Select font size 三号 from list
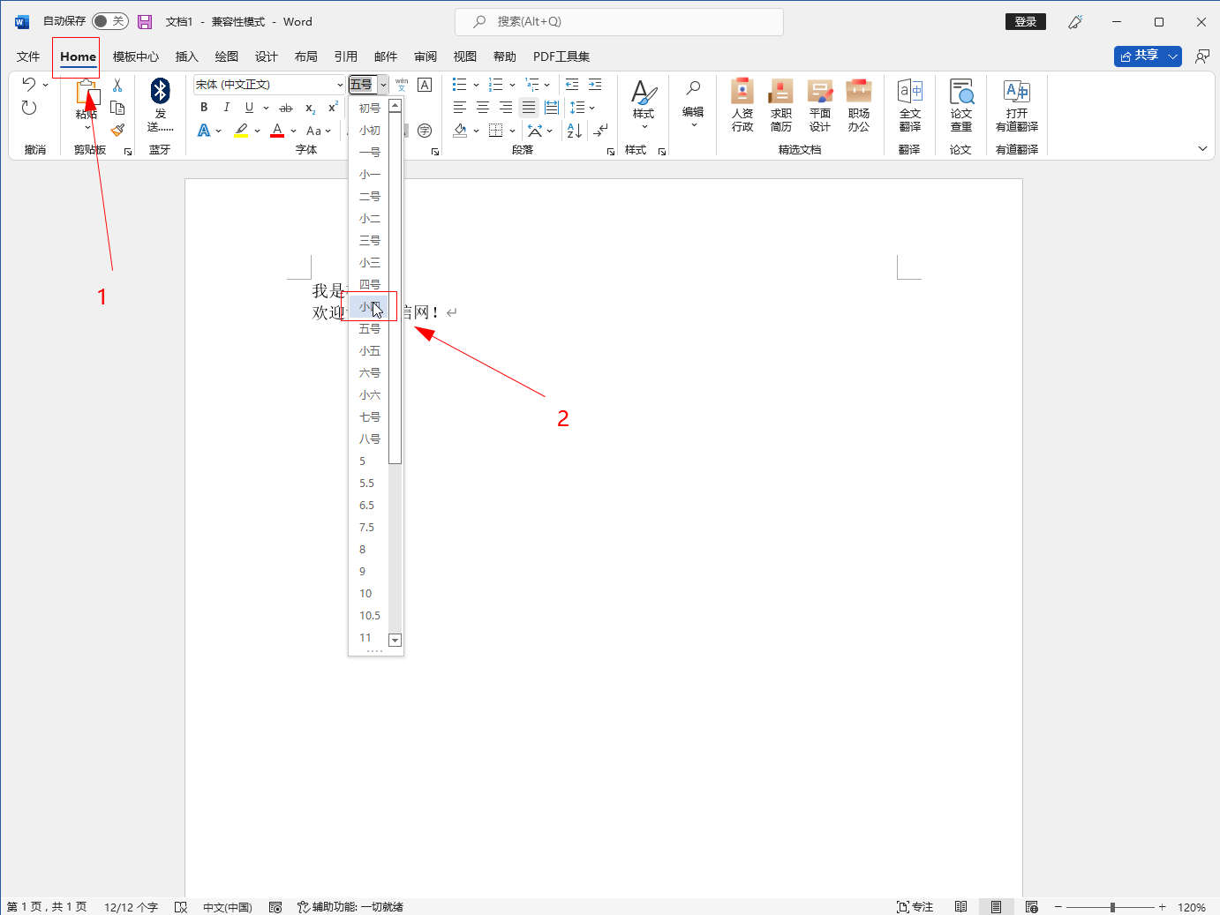This screenshot has width=1220, height=915. tap(370, 241)
